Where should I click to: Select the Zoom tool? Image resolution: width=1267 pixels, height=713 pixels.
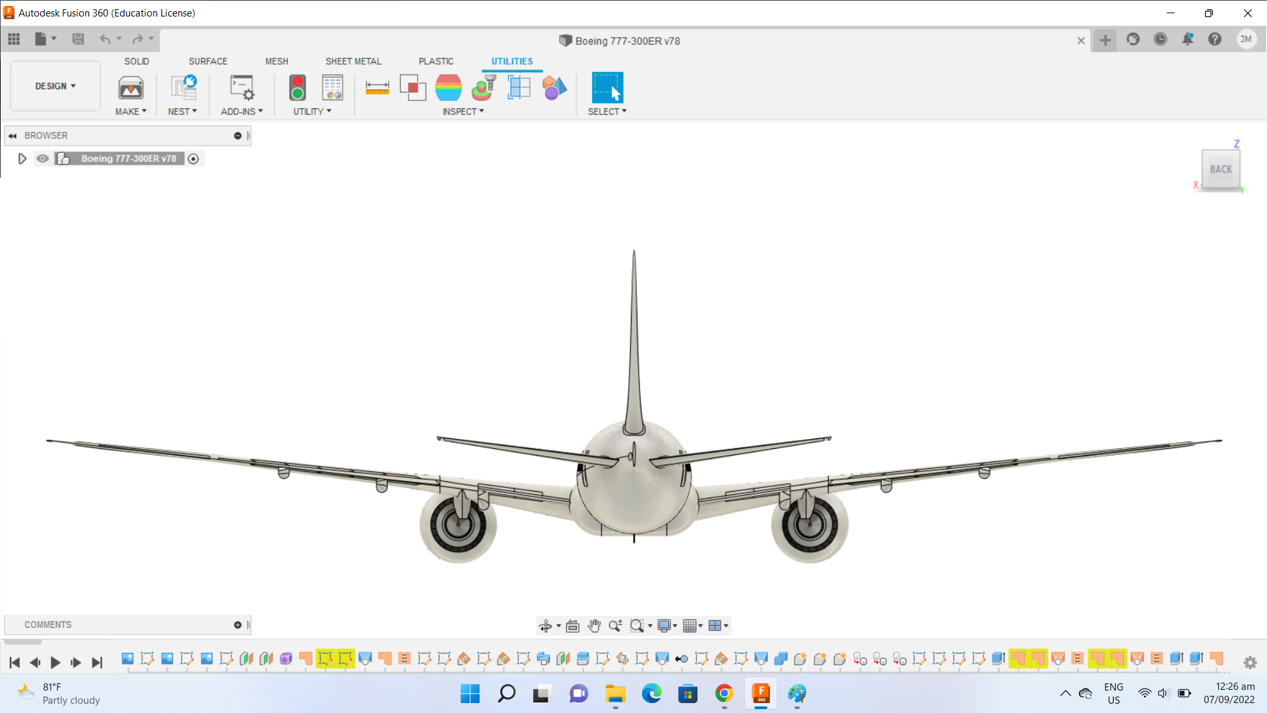615,626
